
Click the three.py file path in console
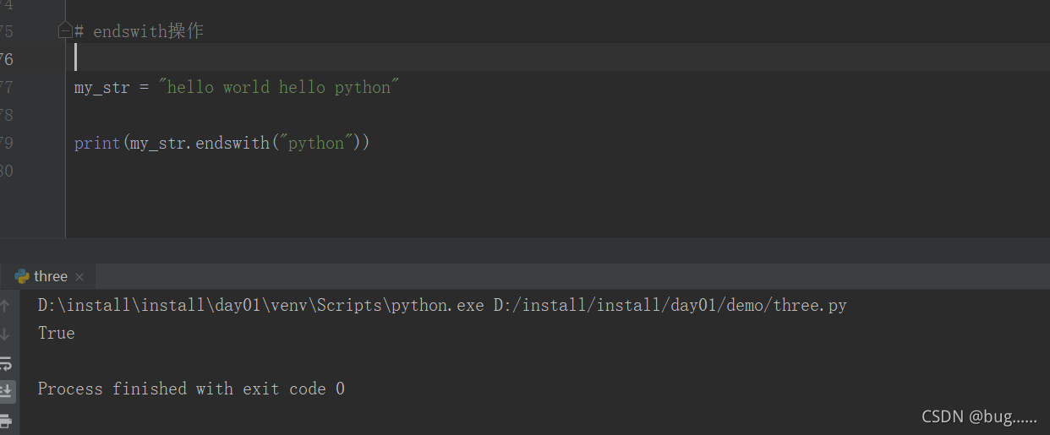[x=670, y=305]
